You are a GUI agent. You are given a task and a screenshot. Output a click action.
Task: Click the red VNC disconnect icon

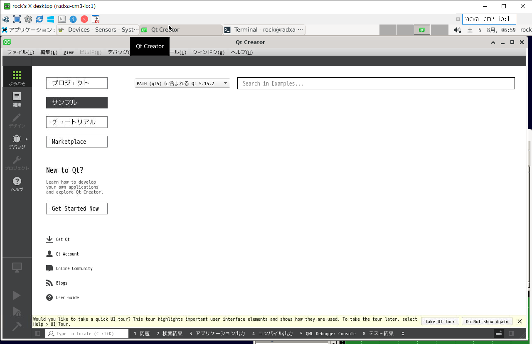(x=84, y=19)
